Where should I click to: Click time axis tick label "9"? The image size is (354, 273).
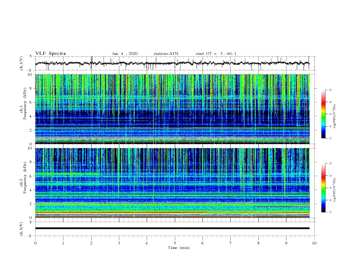point(286,243)
